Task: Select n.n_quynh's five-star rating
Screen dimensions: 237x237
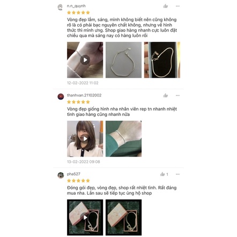Action: click(x=78, y=12)
